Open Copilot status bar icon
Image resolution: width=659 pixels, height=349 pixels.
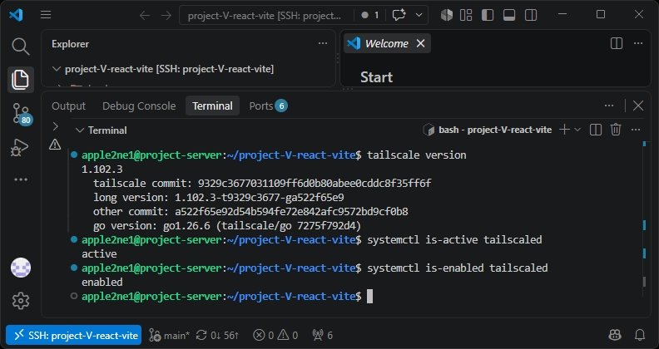615,335
